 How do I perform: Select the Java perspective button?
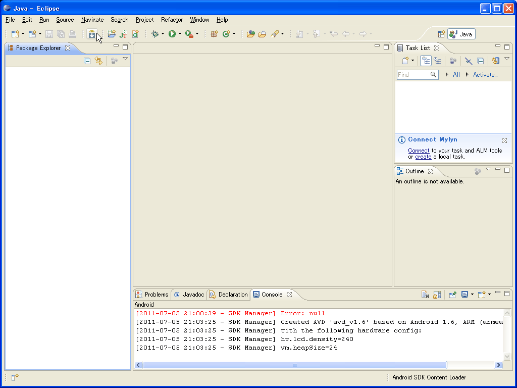point(461,34)
